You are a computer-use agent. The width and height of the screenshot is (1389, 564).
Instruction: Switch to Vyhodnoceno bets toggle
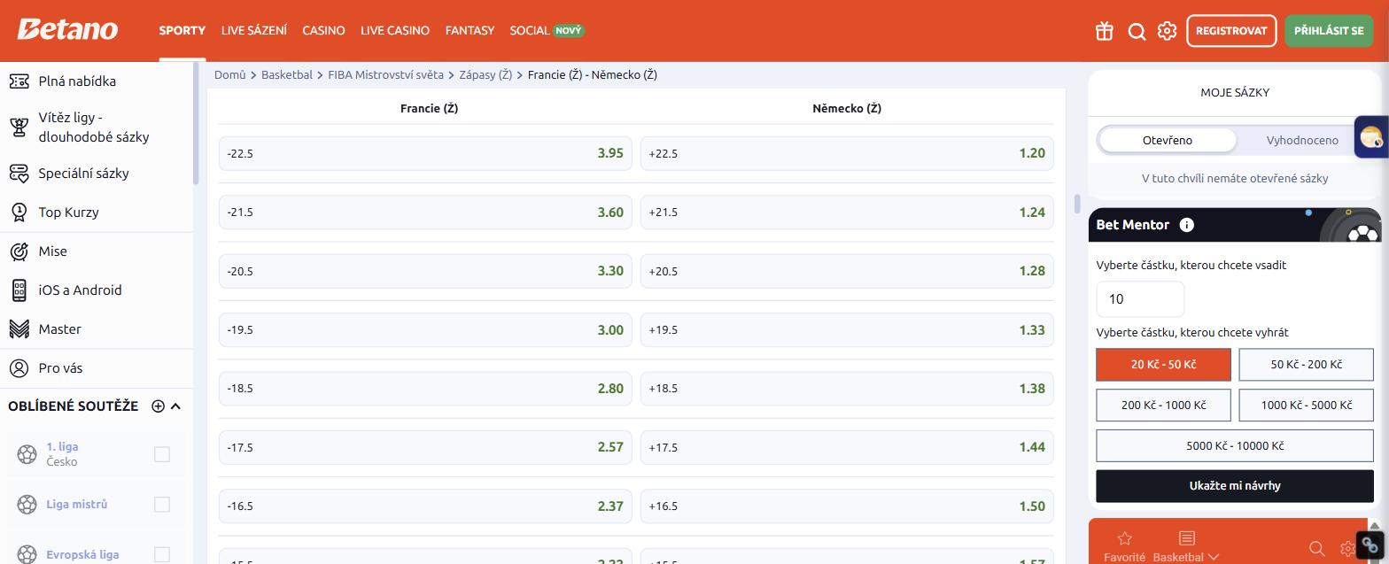pyautogui.click(x=1302, y=140)
